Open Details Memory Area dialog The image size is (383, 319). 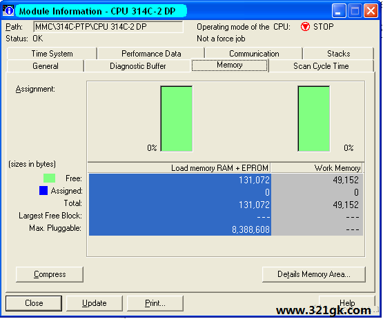(x=314, y=274)
